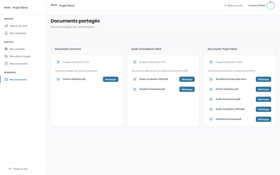Click the BOGO logo in the sidebar
Screen dimensions: 280x175
7,7
